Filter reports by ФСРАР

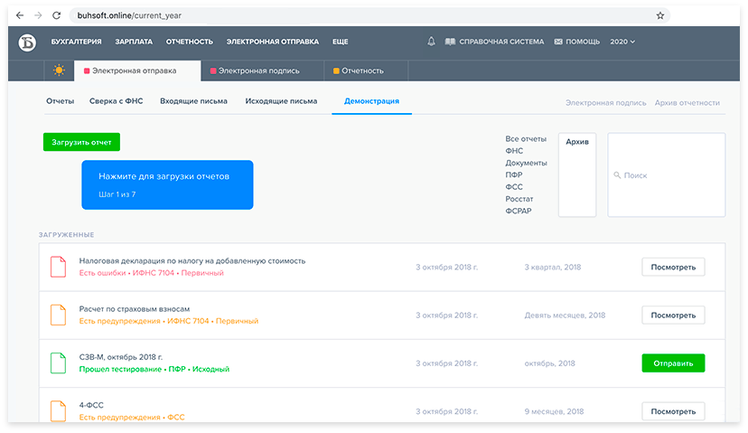[x=518, y=211]
